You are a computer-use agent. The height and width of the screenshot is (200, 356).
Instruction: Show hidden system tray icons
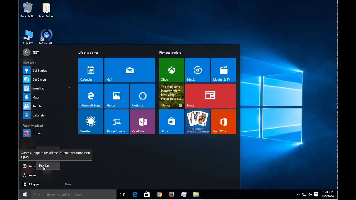[298, 195]
